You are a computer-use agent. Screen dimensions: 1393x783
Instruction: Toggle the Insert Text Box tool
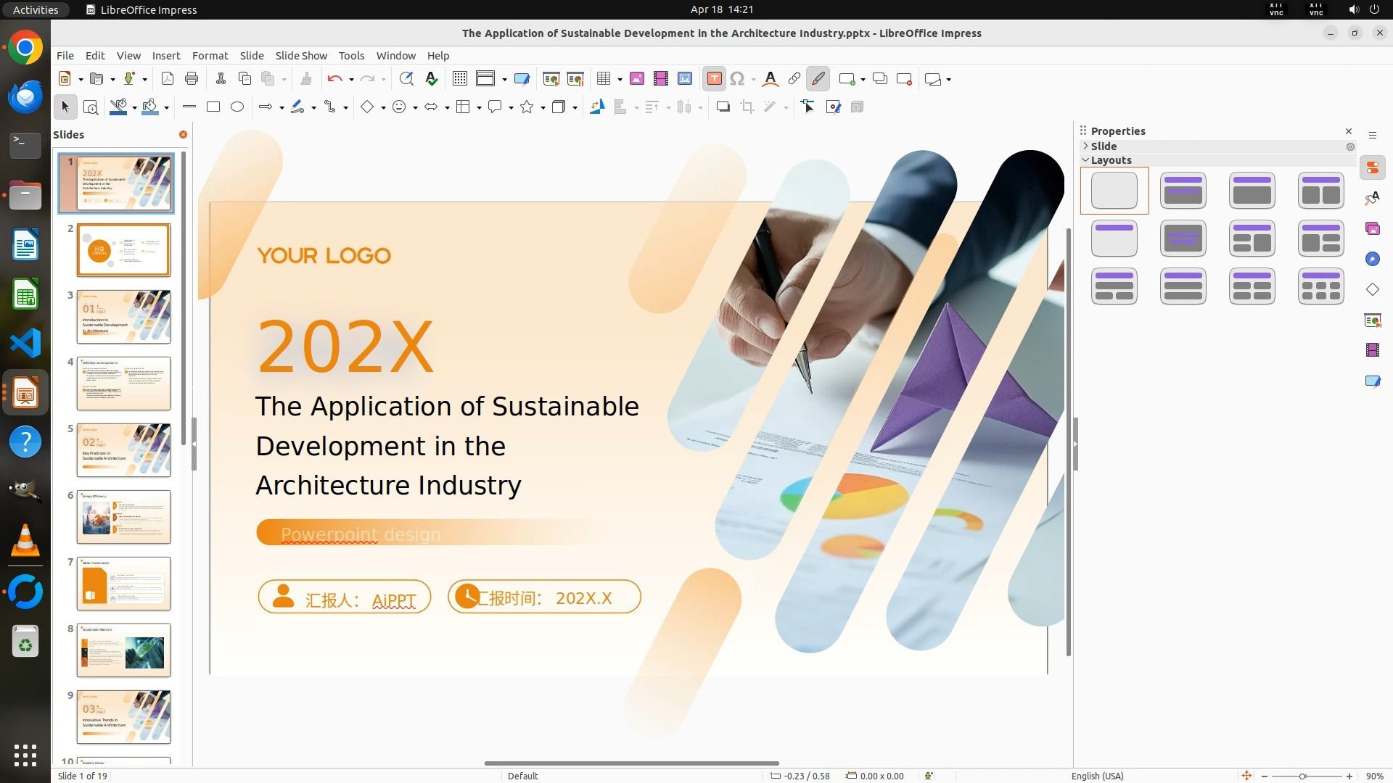[x=714, y=79]
